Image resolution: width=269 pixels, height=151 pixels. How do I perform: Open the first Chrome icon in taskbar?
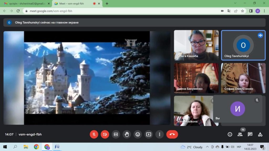pyautogui.click(x=36, y=147)
